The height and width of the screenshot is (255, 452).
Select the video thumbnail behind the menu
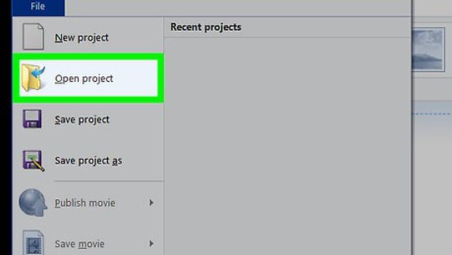click(x=428, y=50)
